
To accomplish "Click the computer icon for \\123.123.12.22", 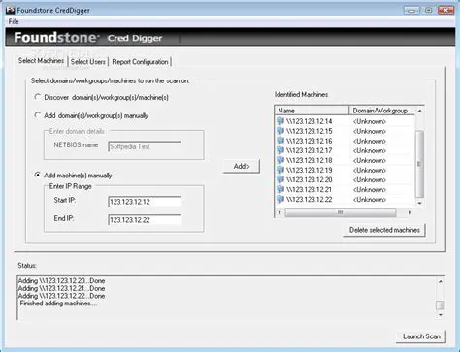I will [280, 199].
